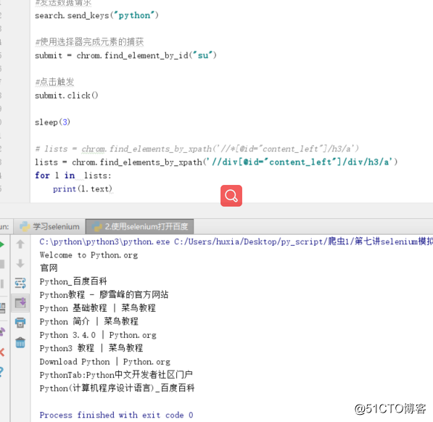
Task: Click output 'Python 3.4.0 | Python.org'
Action: pos(98,335)
